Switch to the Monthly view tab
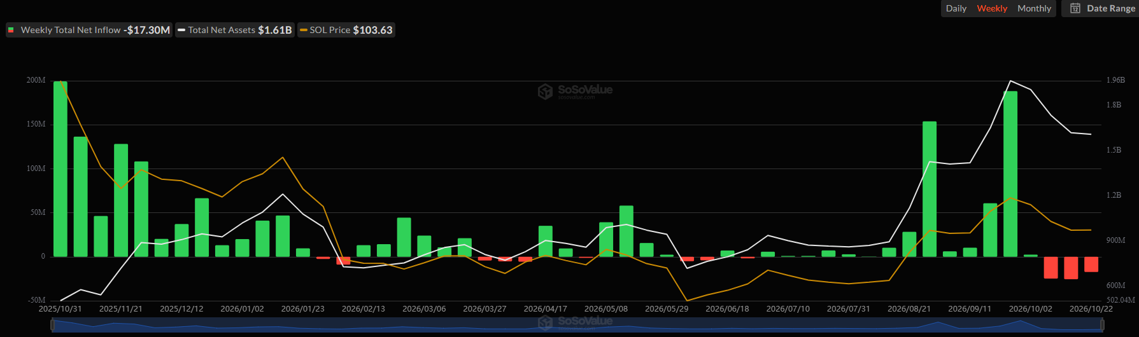1139x337 pixels. (x=1034, y=8)
